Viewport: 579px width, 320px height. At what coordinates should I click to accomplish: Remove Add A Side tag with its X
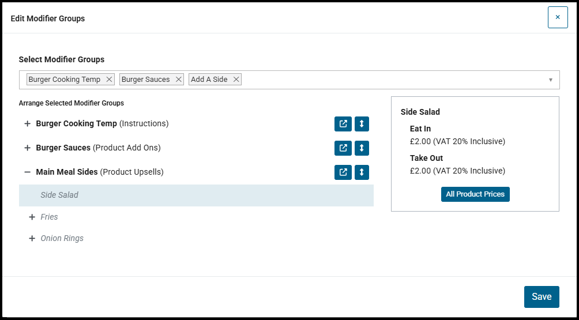tap(236, 80)
